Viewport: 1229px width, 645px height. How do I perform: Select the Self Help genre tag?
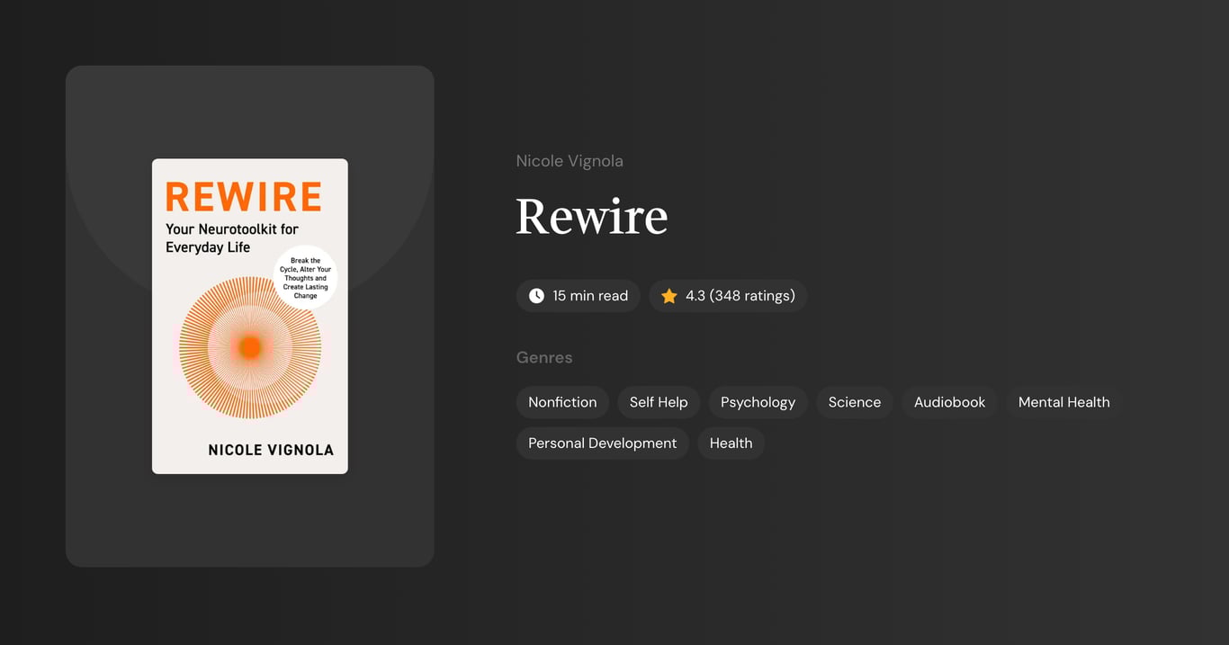coord(658,402)
